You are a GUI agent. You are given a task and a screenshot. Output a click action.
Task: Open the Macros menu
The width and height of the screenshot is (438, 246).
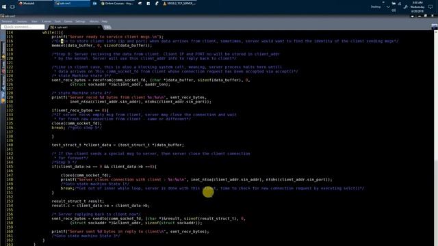pyautogui.click(x=94, y=21)
